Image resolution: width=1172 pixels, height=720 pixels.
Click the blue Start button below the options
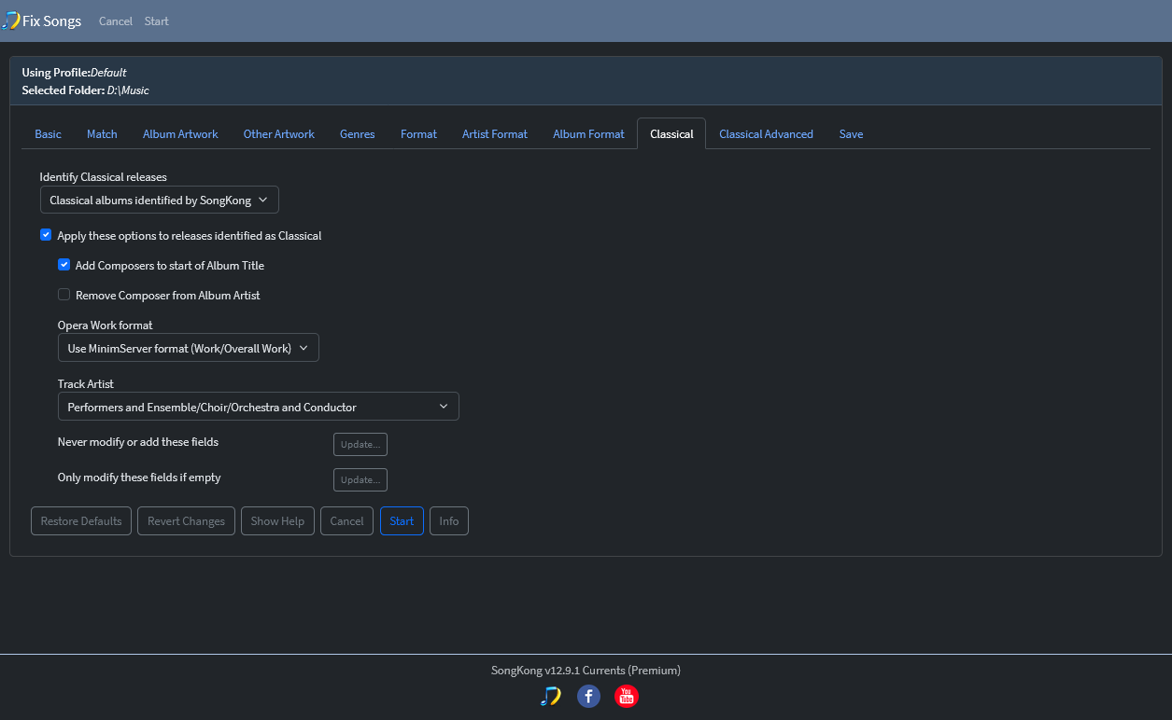[402, 521]
